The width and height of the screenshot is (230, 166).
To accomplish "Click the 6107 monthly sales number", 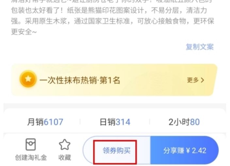I will pos(53,122).
